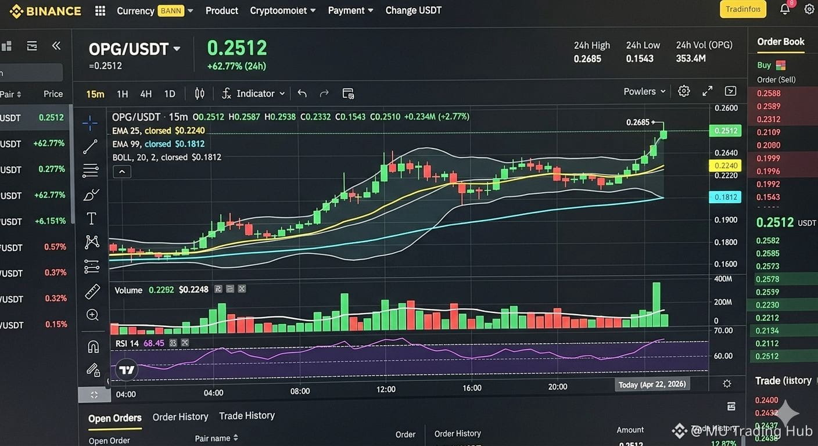Screen dimensions: 818x446
Task: Open the position lines tool below pattern tool
Action: click(x=92, y=266)
